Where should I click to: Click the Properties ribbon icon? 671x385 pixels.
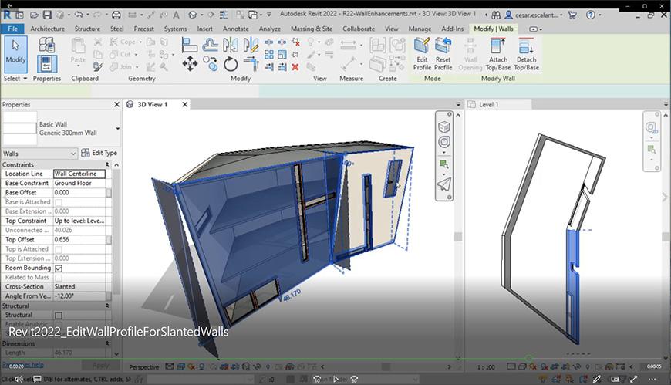[46, 64]
